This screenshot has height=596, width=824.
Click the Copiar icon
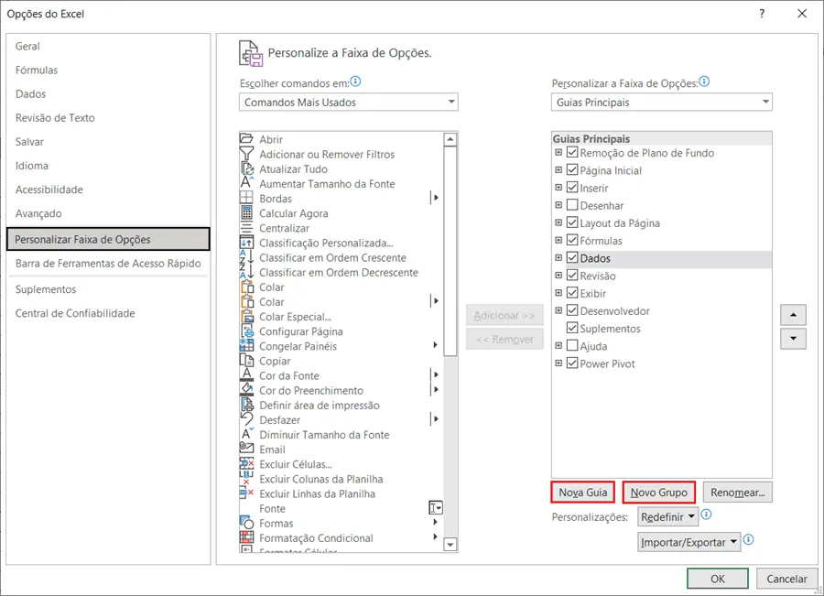pyautogui.click(x=246, y=360)
